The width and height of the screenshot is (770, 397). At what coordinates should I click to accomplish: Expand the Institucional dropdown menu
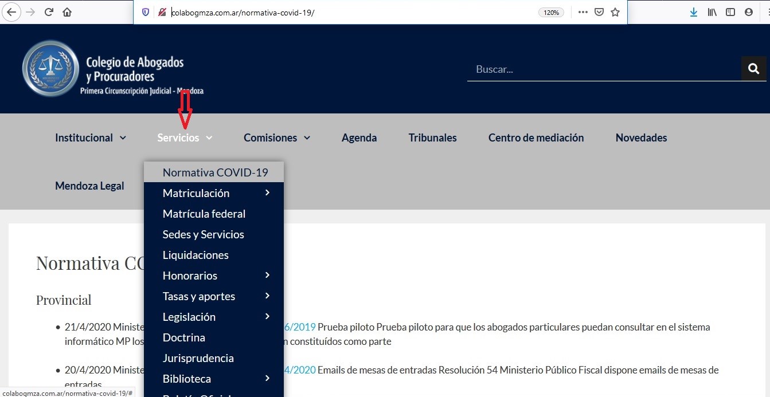tap(90, 137)
